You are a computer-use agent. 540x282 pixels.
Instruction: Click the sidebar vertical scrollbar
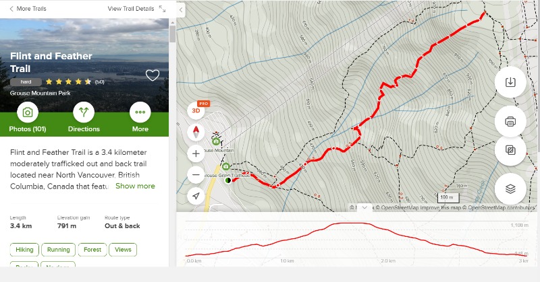click(x=173, y=34)
